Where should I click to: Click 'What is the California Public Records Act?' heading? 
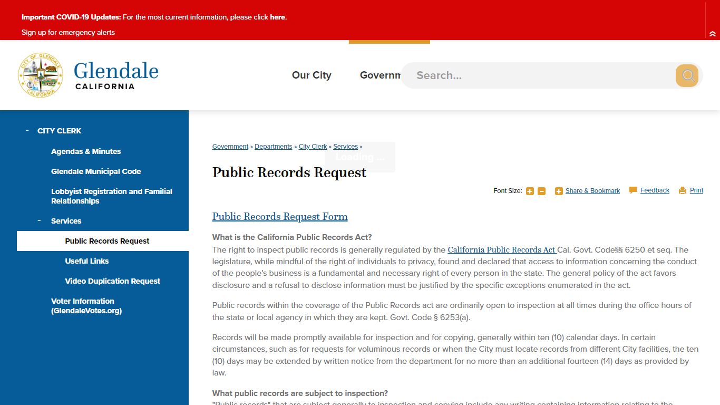click(x=292, y=237)
